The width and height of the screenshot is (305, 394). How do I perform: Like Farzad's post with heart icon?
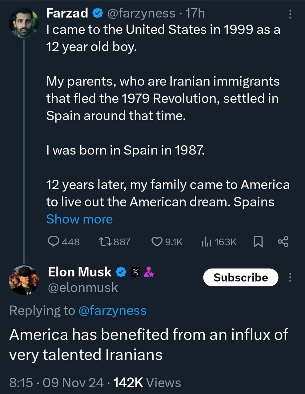(x=157, y=242)
